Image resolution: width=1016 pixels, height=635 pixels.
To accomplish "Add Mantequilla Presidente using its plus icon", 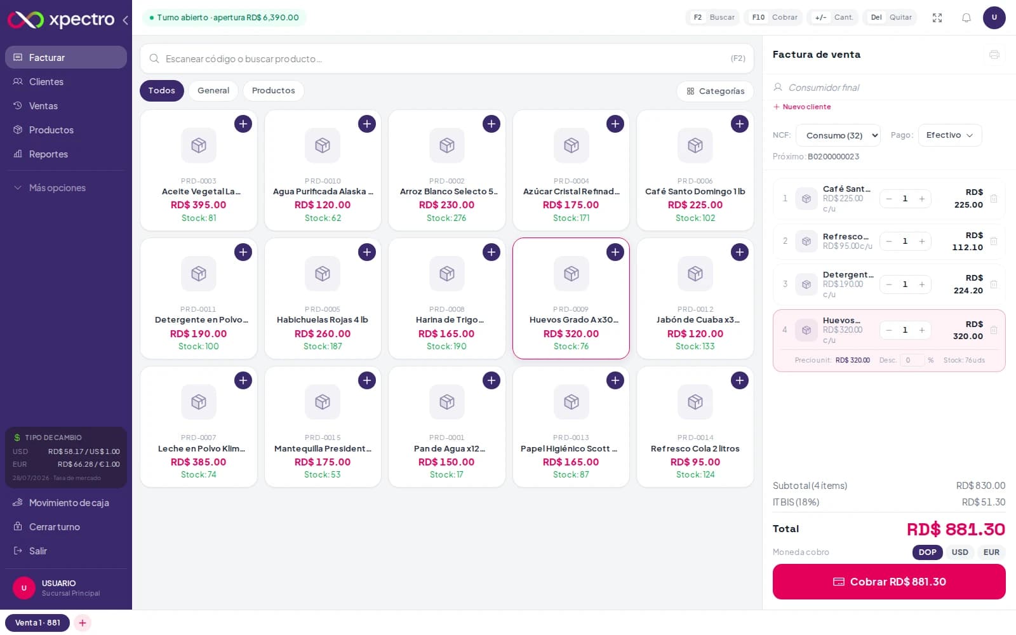I will click(x=367, y=380).
